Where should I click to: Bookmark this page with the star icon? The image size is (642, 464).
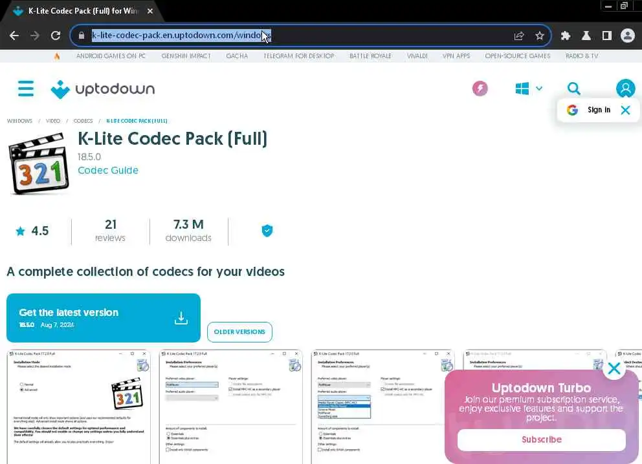540,36
